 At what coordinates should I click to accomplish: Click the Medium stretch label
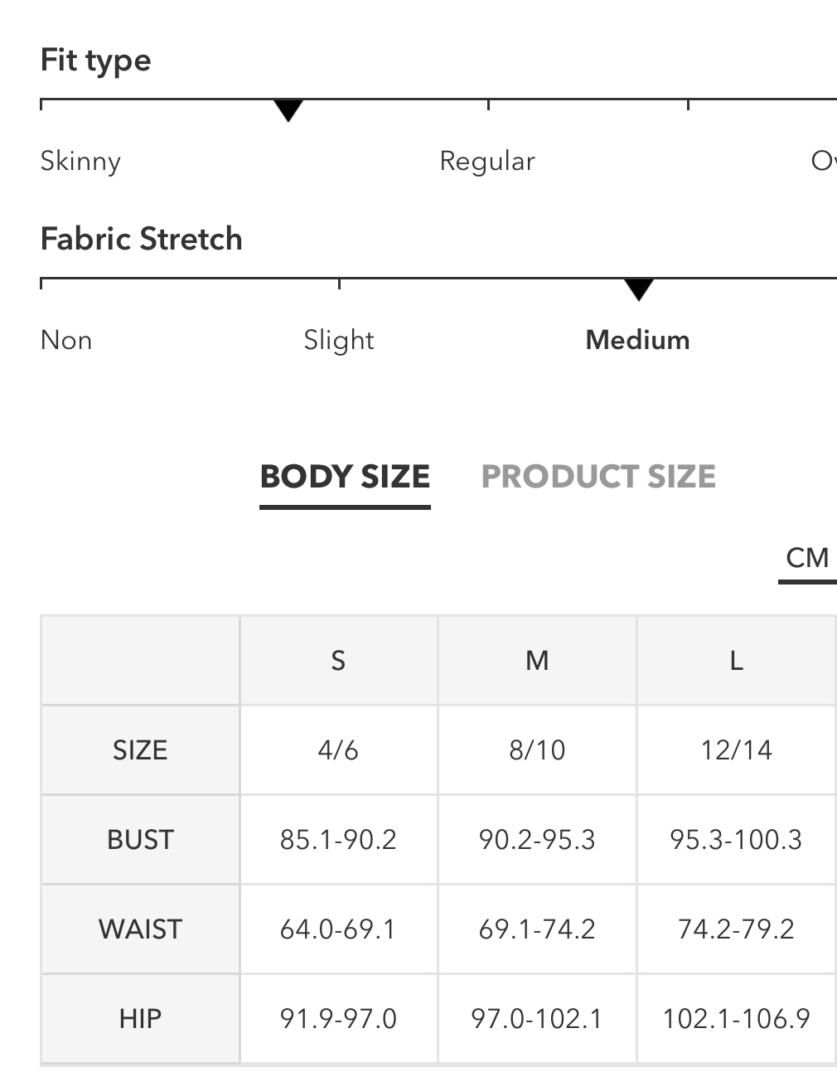point(638,340)
